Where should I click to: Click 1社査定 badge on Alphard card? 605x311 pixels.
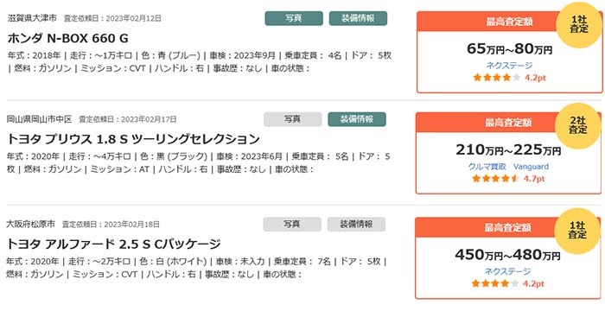[x=577, y=231]
